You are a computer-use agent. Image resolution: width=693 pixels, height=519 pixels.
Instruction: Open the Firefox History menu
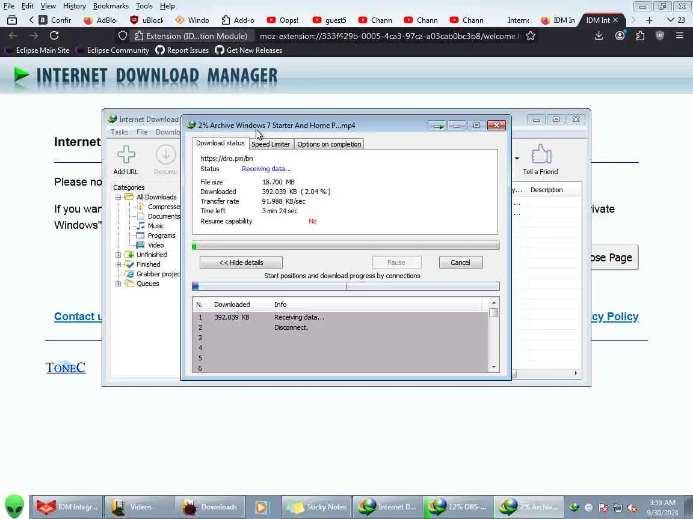point(74,6)
